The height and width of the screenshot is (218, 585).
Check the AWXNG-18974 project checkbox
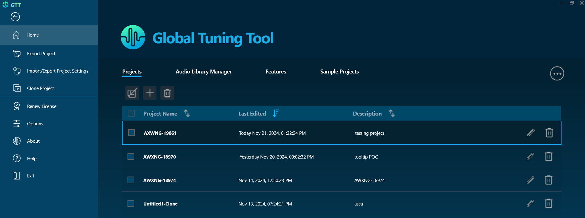[131, 180]
